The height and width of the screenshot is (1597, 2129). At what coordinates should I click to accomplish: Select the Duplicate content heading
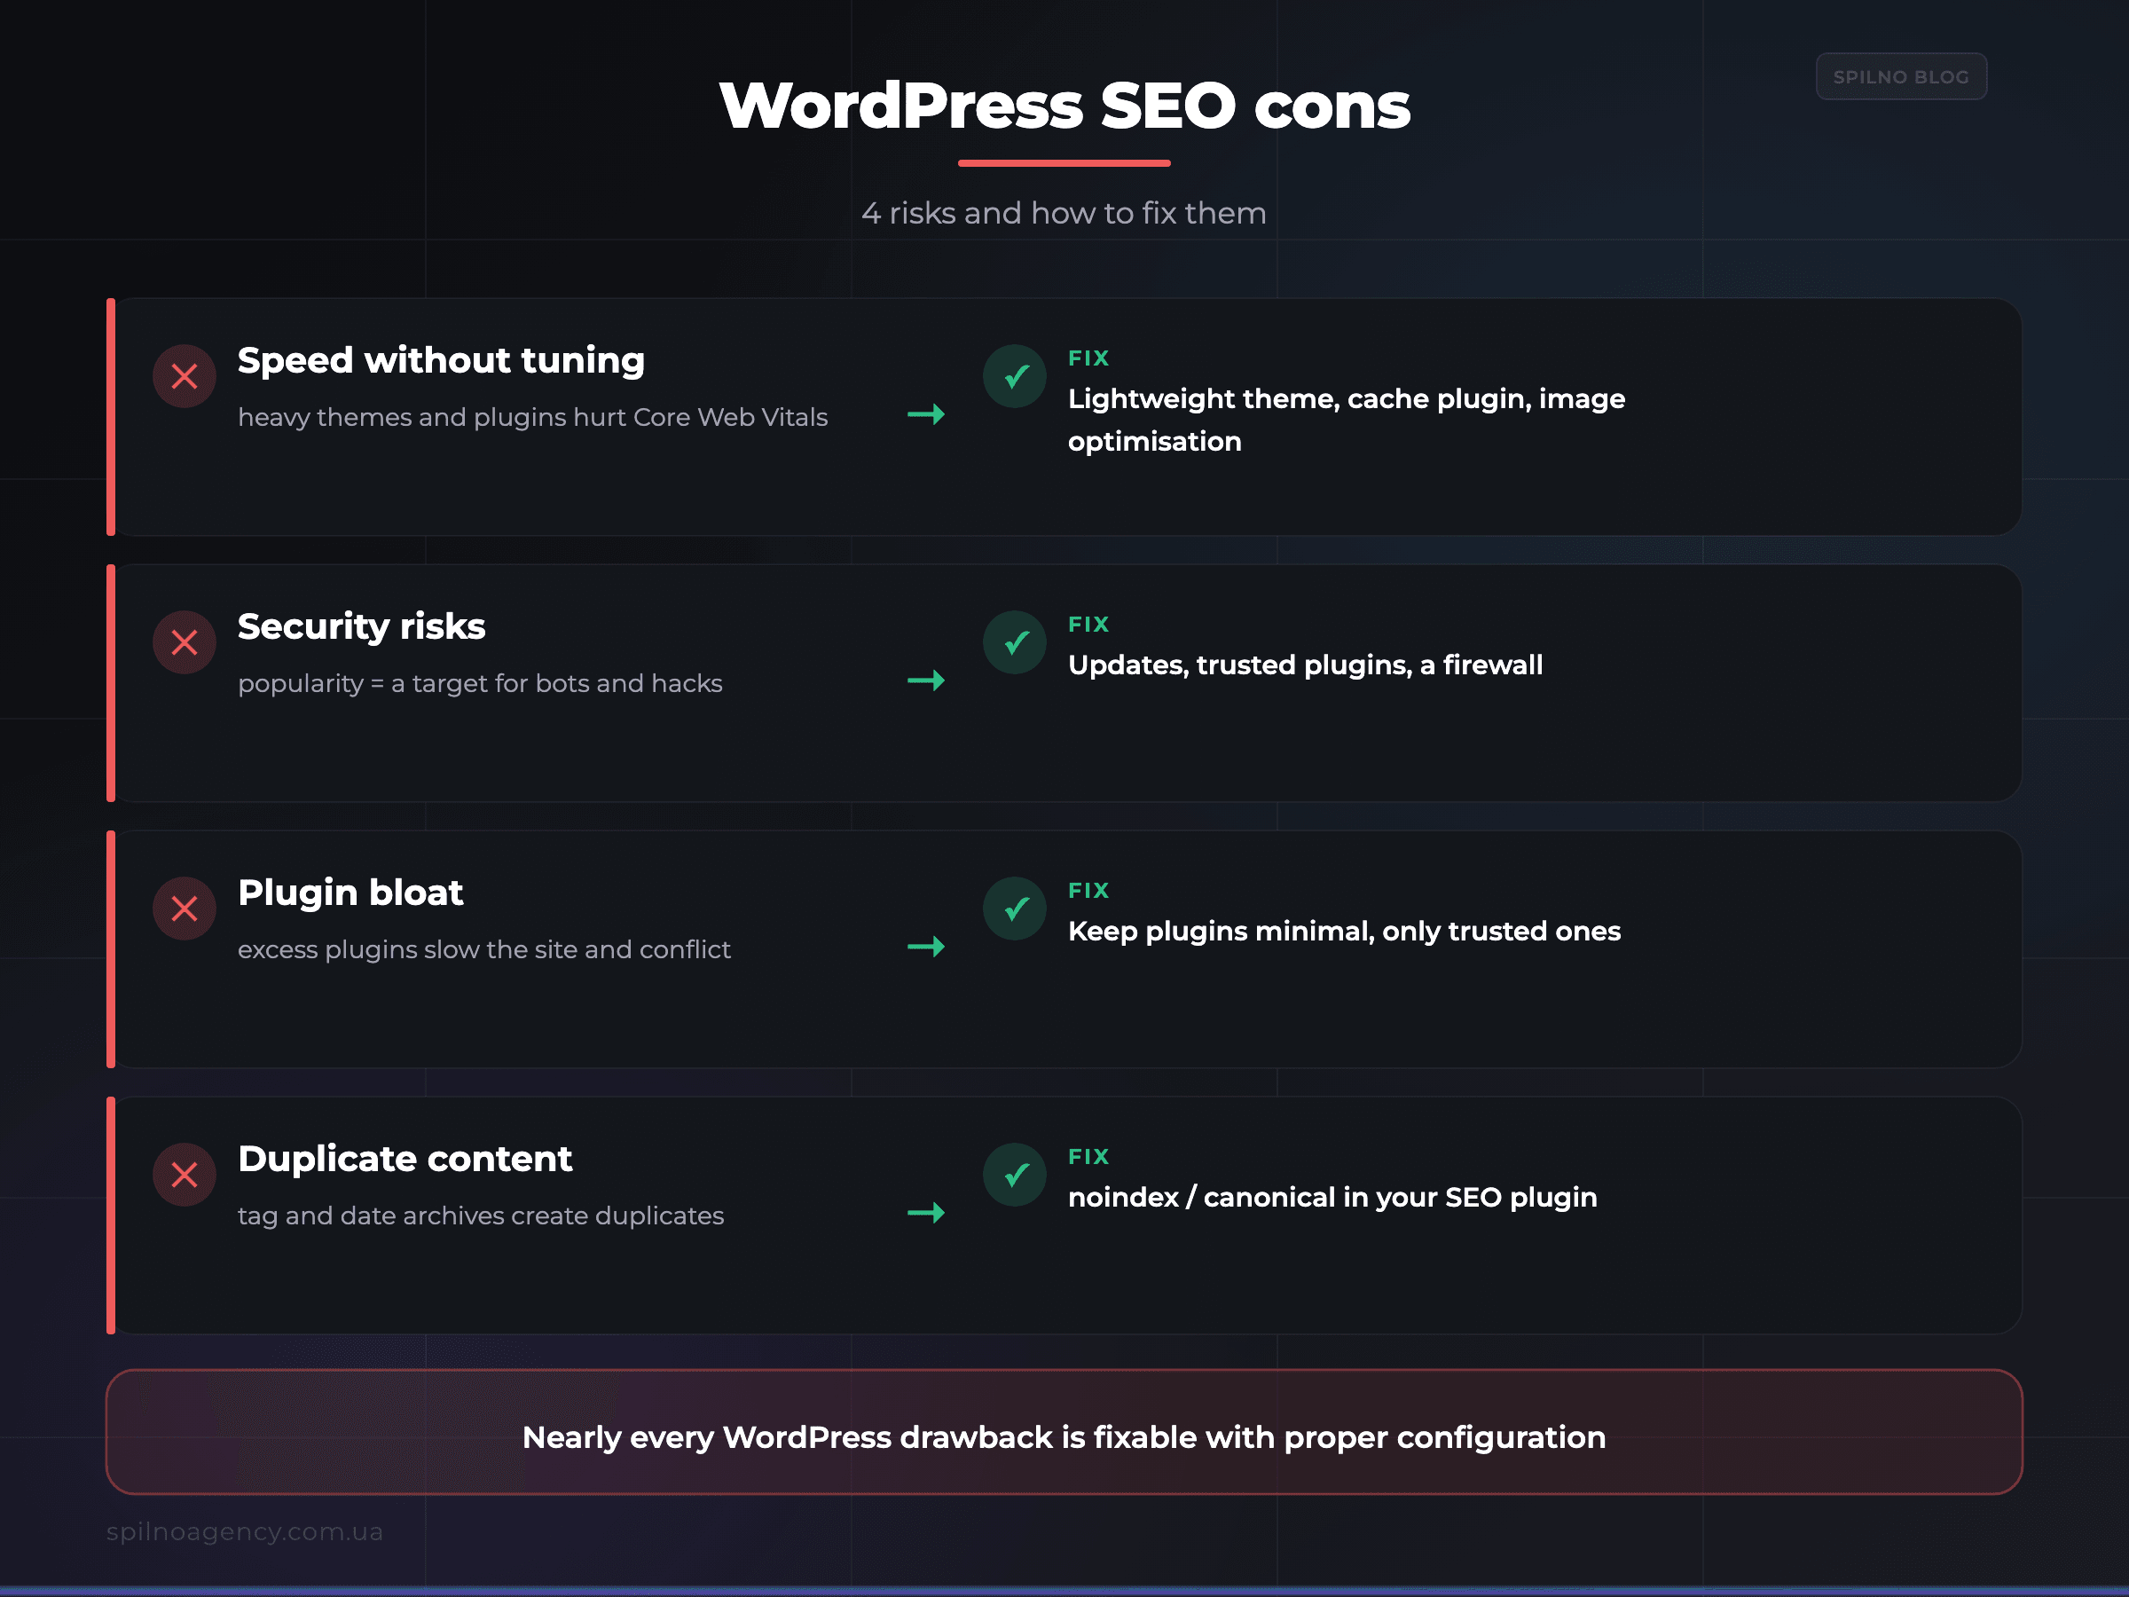(x=405, y=1159)
